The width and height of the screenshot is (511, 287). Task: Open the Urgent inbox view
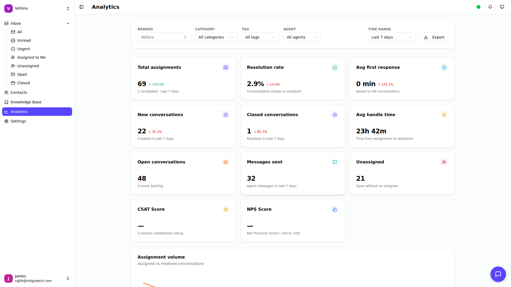coord(40,49)
